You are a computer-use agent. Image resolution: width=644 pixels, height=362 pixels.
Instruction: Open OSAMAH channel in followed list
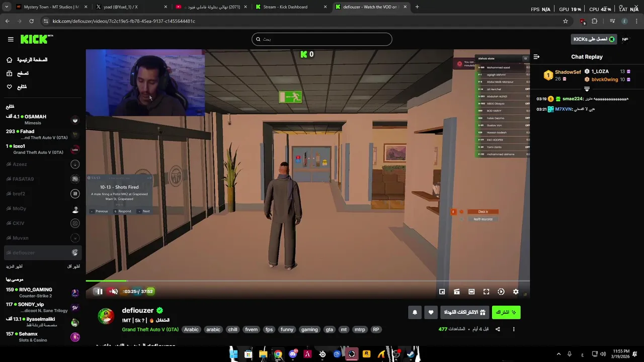pos(42,120)
